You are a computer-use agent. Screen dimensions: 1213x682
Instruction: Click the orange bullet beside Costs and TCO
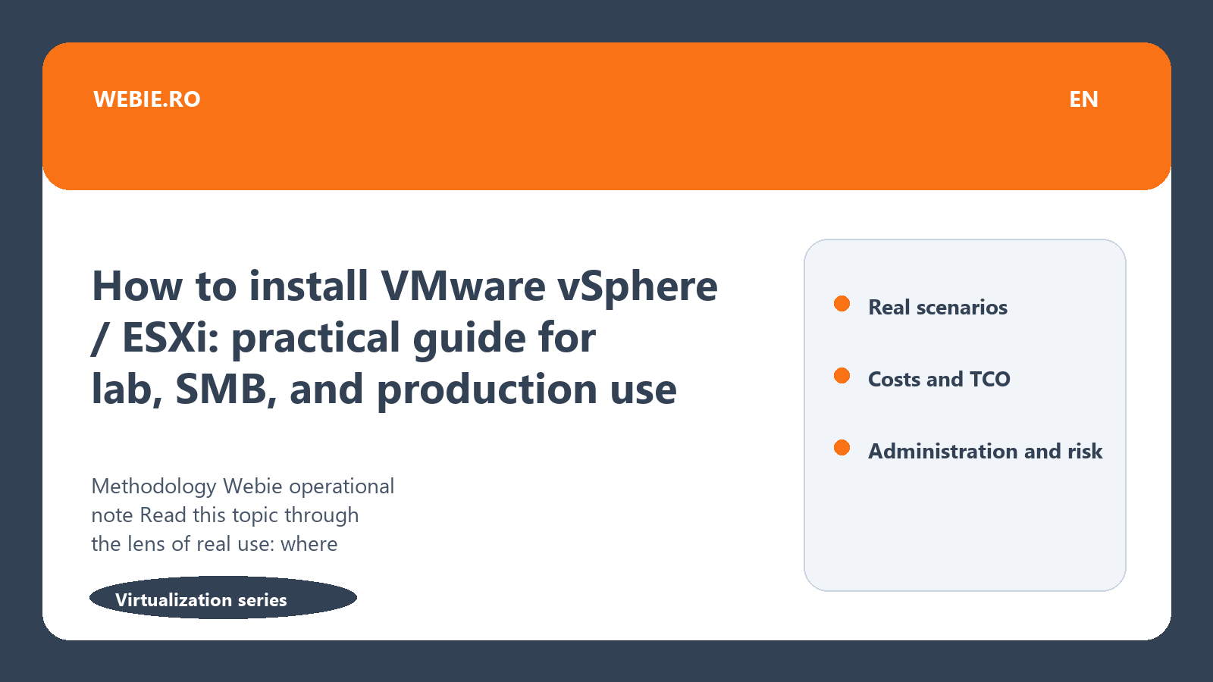tap(842, 376)
